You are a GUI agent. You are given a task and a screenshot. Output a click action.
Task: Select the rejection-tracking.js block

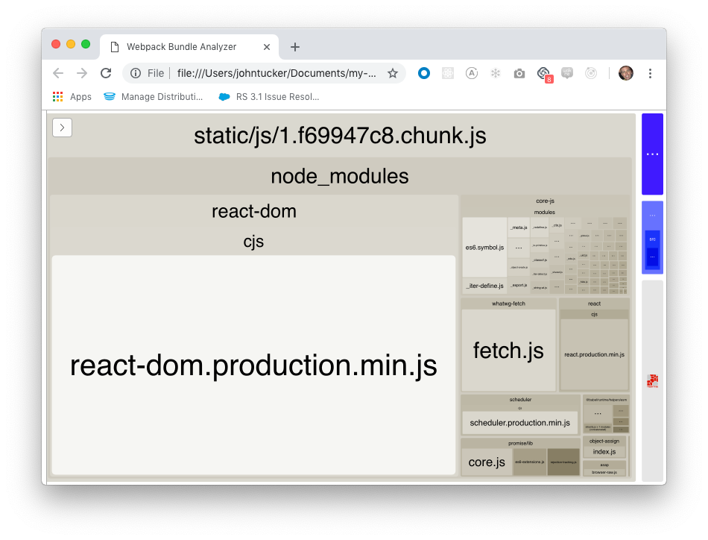563,462
